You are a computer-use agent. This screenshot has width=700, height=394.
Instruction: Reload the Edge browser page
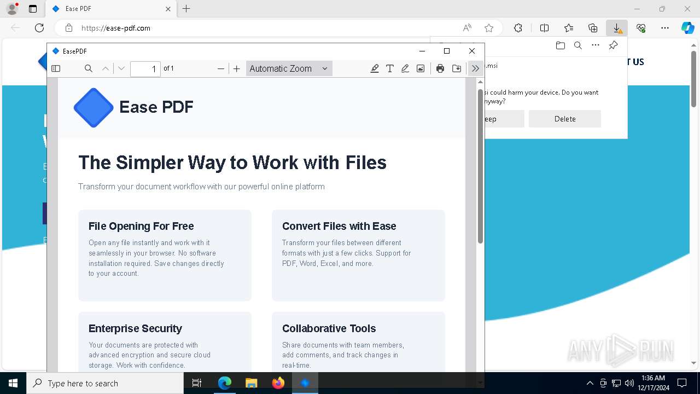(x=39, y=28)
